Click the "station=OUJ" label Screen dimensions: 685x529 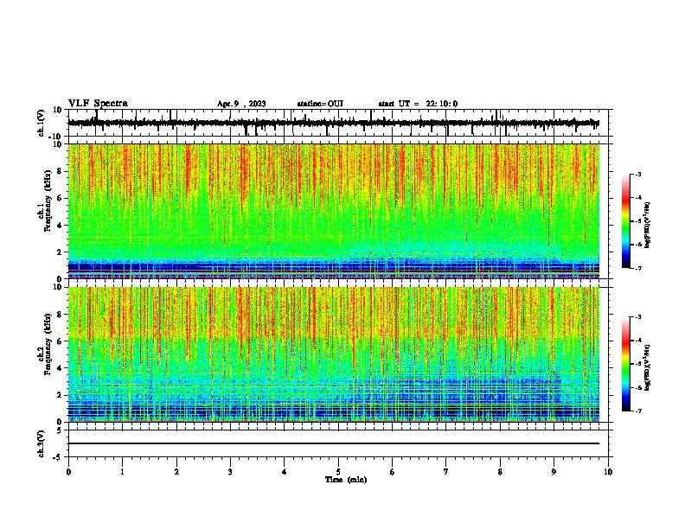coord(320,104)
